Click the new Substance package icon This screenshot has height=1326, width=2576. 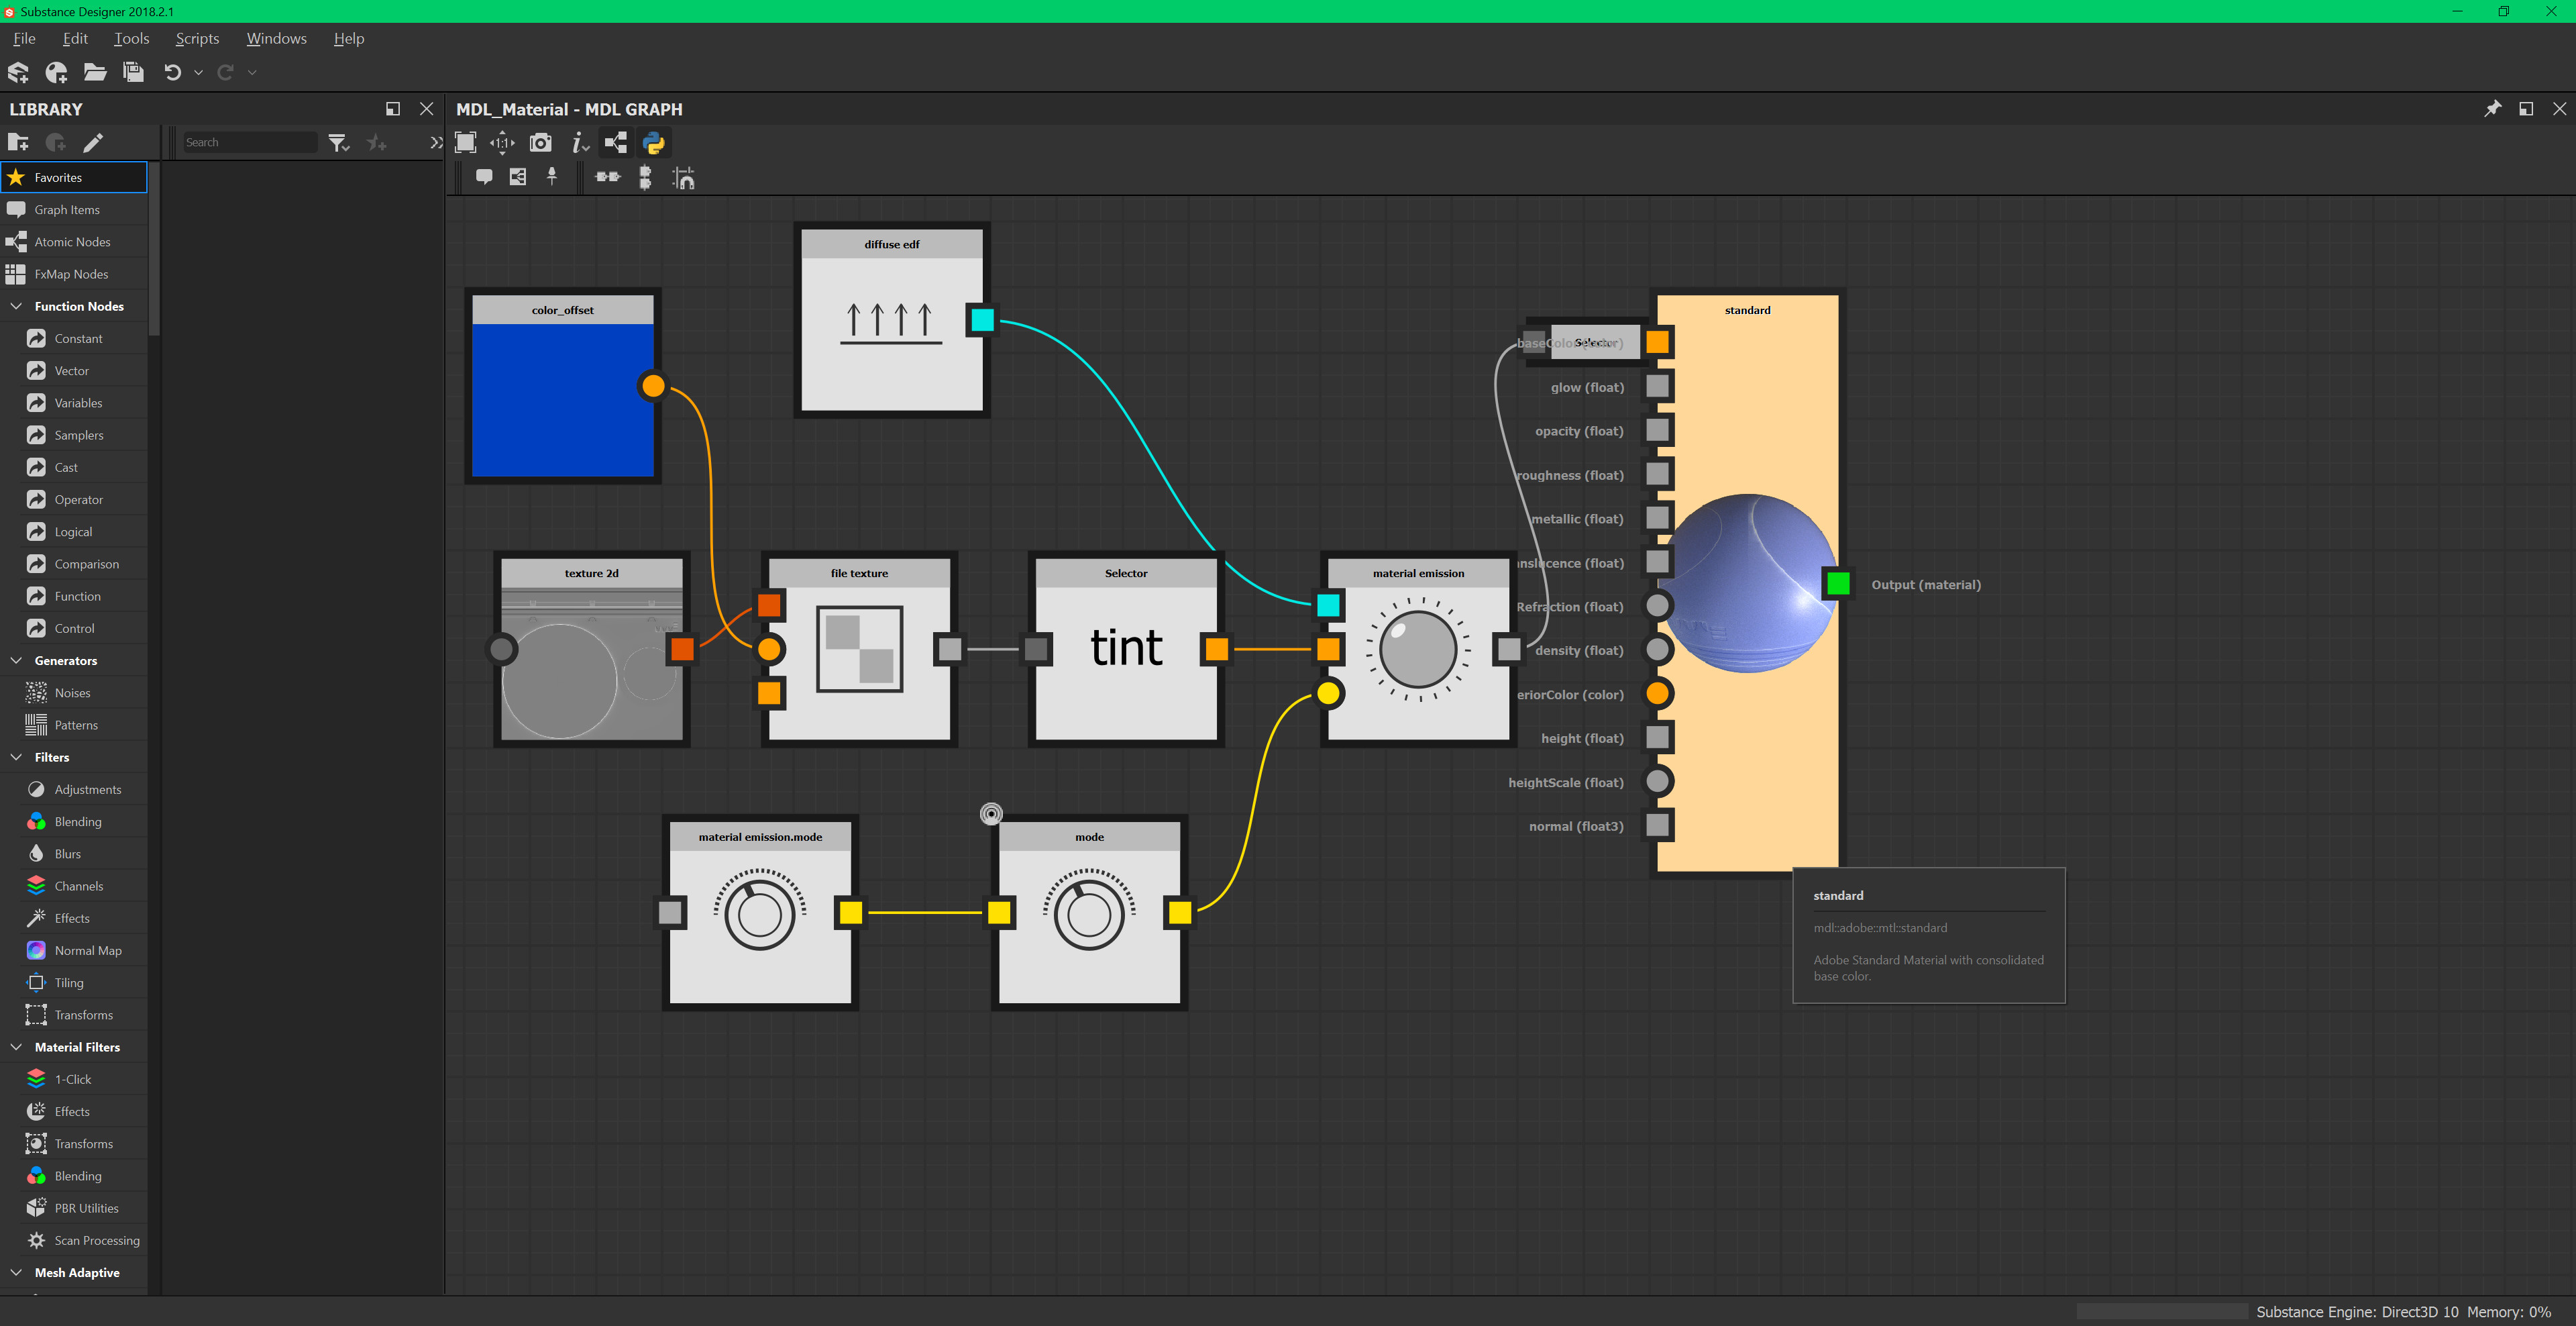(x=18, y=72)
